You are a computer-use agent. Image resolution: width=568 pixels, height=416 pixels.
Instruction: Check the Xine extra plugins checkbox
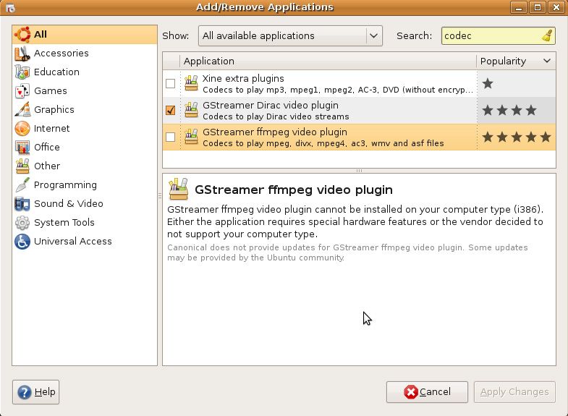[x=170, y=84]
